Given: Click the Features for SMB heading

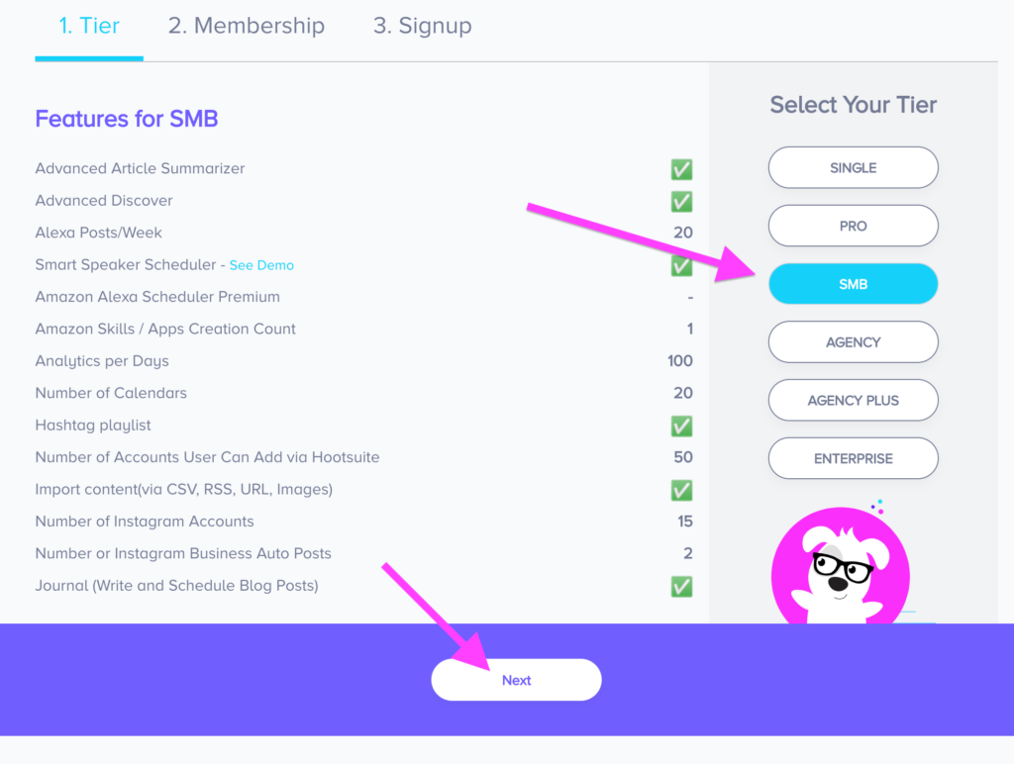Looking at the screenshot, I should 126,119.
